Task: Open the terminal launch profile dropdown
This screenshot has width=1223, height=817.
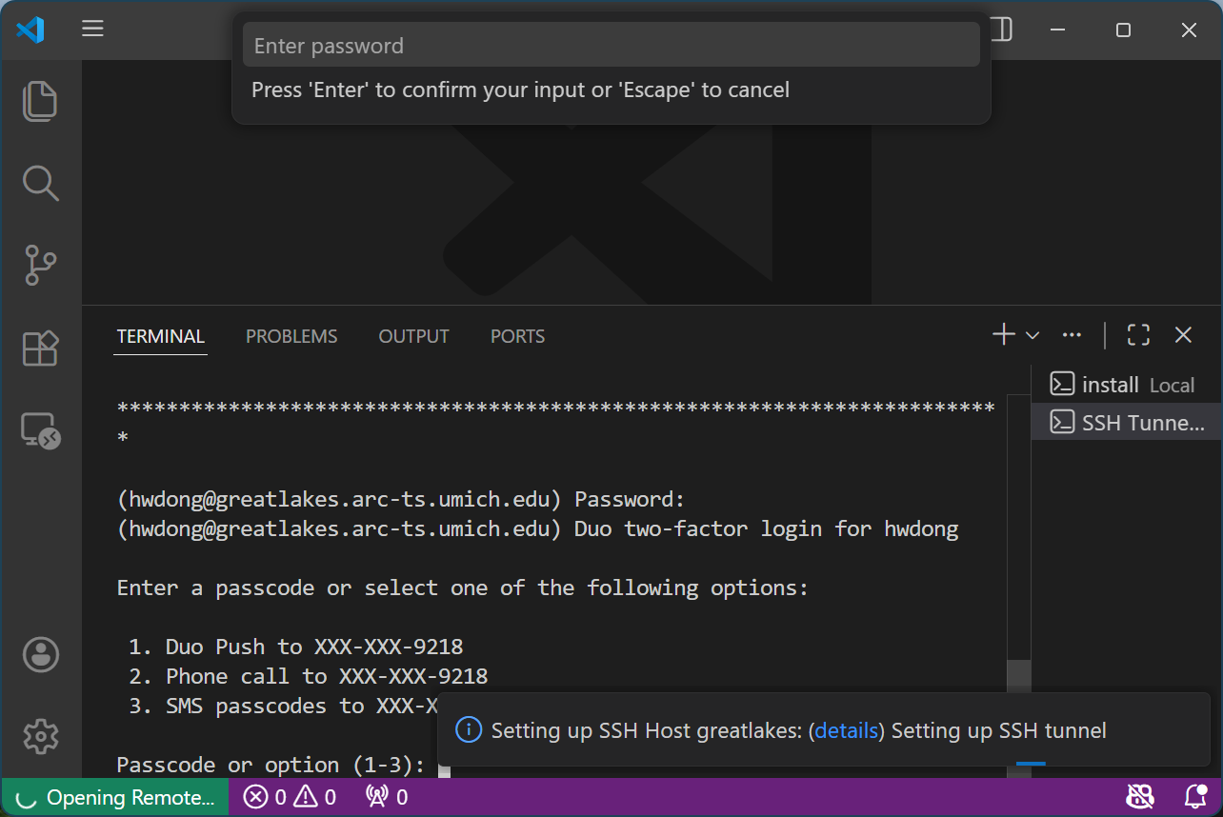Action: point(1032,335)
